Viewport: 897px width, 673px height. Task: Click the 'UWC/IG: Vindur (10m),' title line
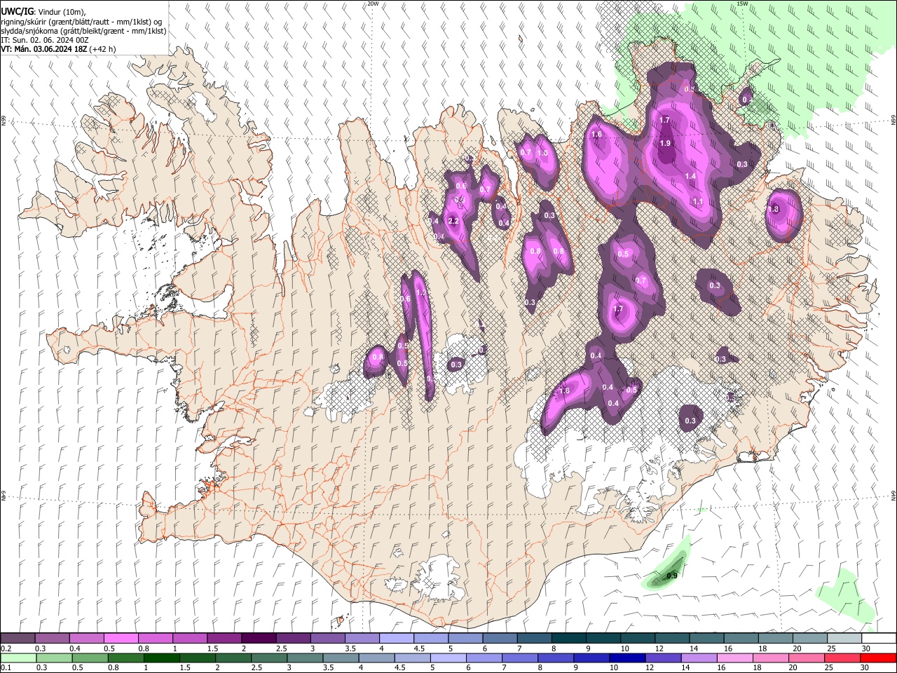click(x=43, y=12)
